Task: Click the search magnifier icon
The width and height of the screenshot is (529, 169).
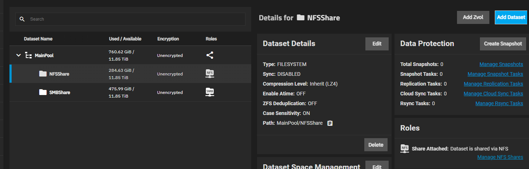Action: [22, 19]
